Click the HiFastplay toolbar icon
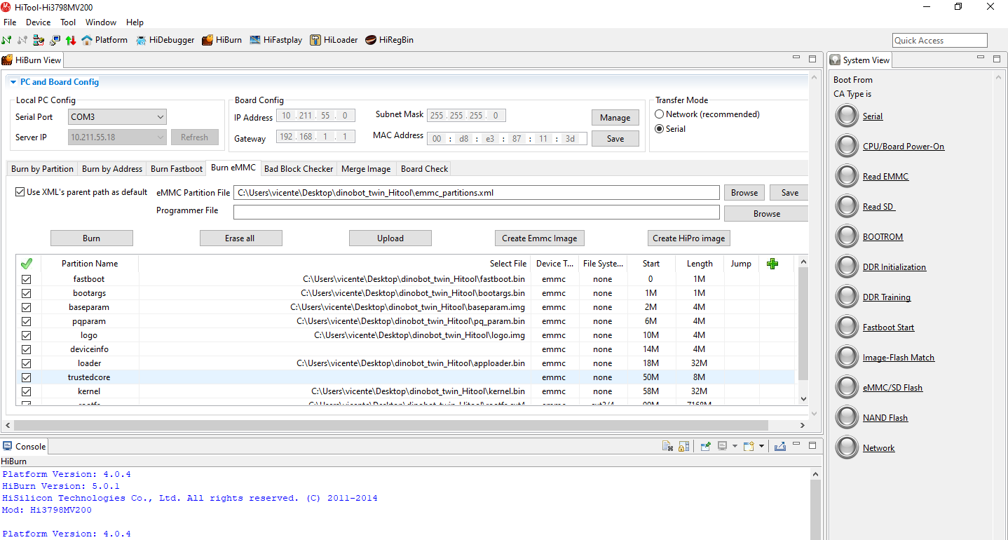 pyautogui.click(x=275, y=40)
